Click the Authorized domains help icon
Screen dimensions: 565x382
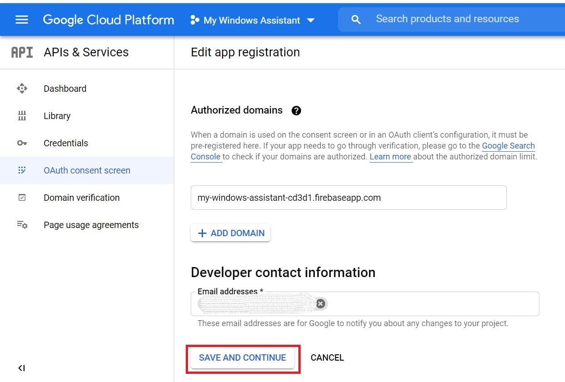[x=297, y=110]
